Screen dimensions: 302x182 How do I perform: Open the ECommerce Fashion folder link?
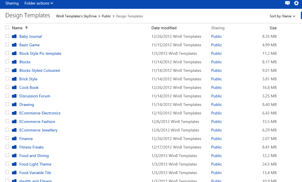pos(37,122)
